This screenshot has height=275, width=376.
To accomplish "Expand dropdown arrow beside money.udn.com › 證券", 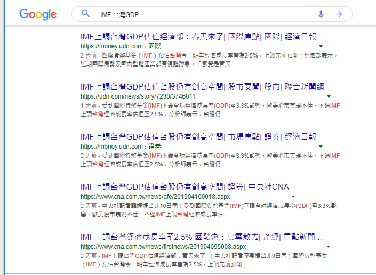I will point(321,147).
